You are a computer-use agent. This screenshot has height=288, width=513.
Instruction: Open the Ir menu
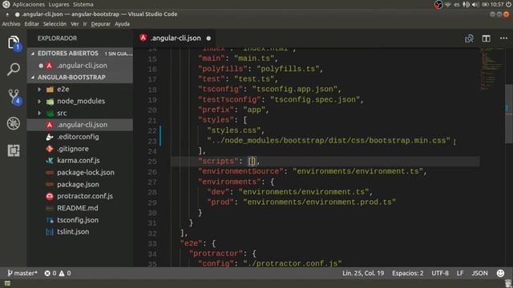[x=85, y=24]
